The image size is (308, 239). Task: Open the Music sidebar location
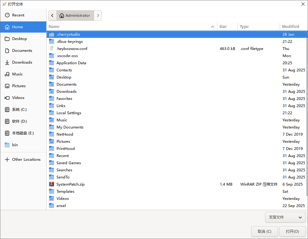[x=17, y=74]
